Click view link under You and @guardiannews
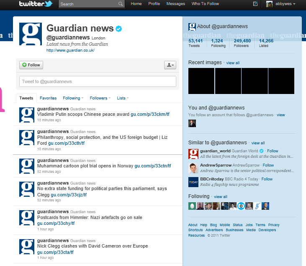The image size is (306, 266). point(281,115)
